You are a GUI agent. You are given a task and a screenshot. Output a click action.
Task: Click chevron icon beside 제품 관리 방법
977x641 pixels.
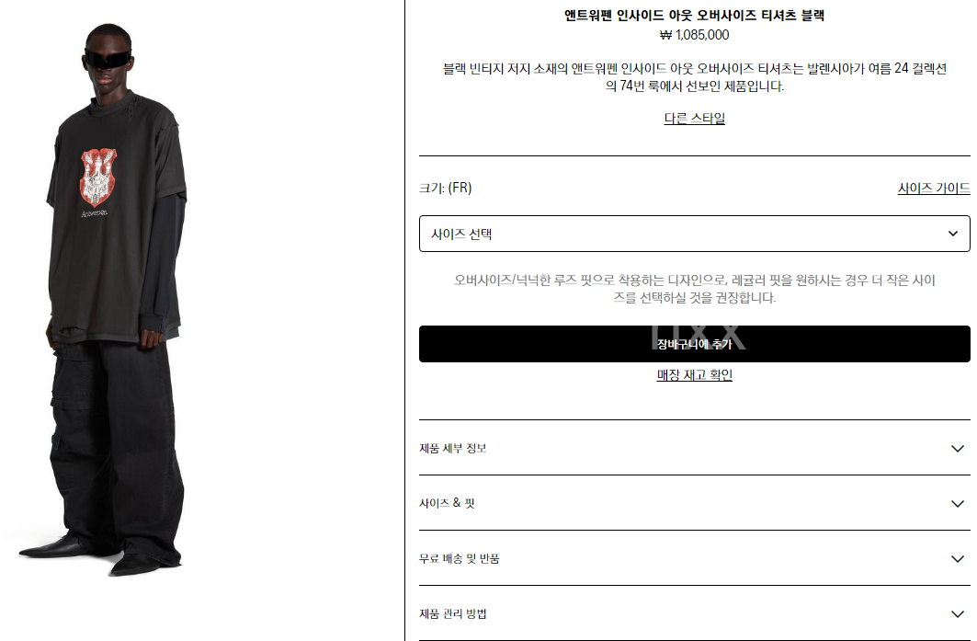(x=958, y=613)
